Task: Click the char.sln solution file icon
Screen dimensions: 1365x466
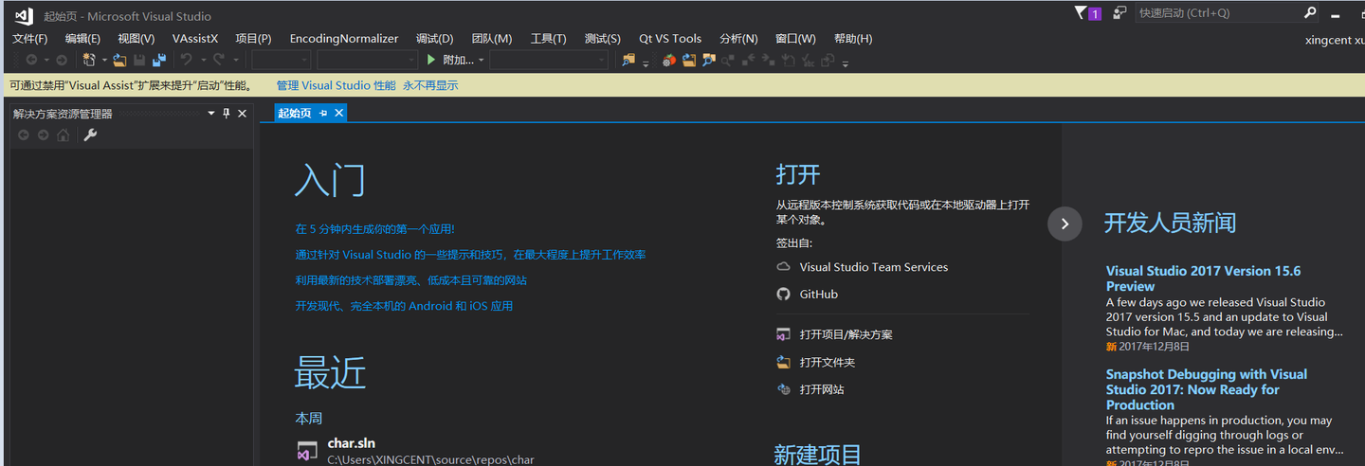Action: pyautogui.click(x=307, y=451)
